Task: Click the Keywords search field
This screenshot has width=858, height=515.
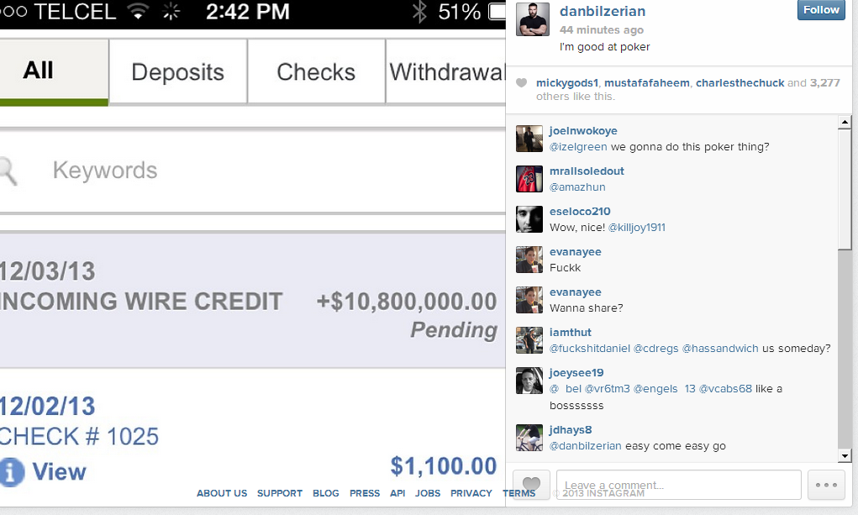Action: [252, 171]
